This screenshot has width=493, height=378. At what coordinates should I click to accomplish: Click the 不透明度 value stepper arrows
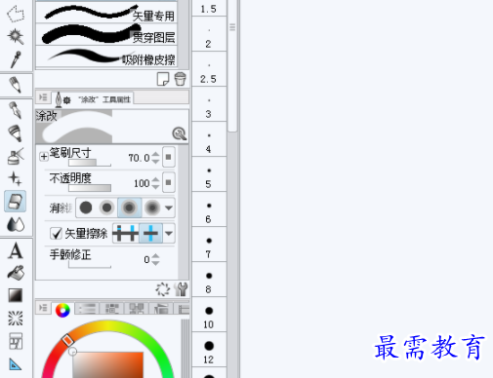pyautogui.click(x=155, y=183)
